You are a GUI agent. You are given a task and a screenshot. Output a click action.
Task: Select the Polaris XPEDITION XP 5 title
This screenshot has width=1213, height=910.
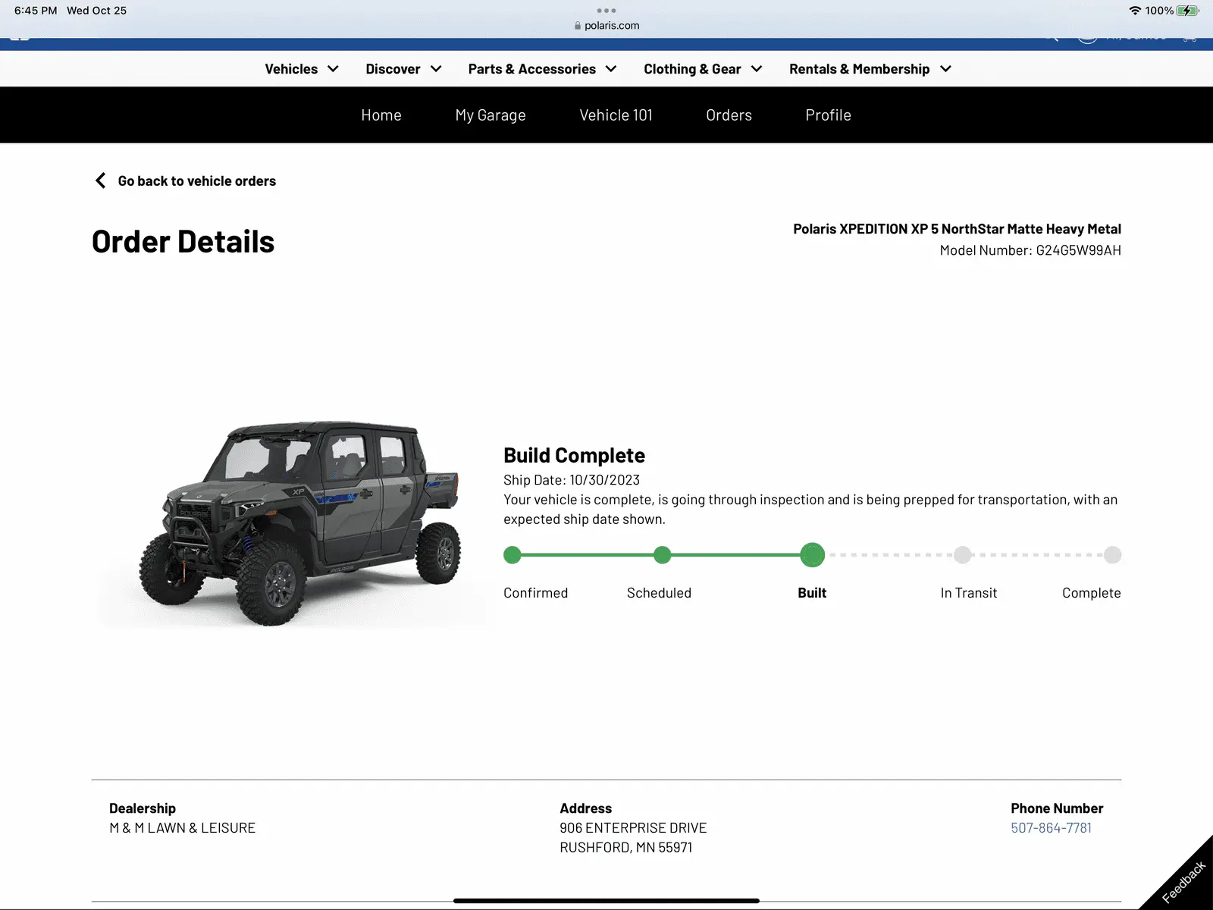pyautogui.click(x=957, y=229)
